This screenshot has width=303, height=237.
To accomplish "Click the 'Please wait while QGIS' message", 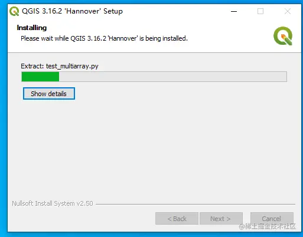I will pos(104,38).
